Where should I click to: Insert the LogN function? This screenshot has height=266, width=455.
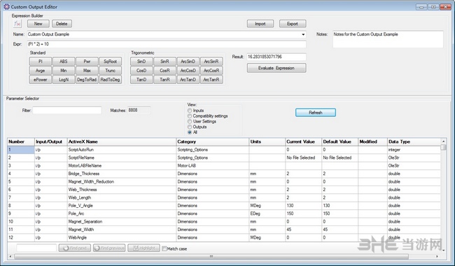click(64, 80)
